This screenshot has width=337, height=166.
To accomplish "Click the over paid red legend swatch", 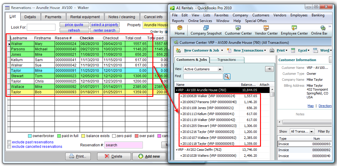I will tap(136, 136).
